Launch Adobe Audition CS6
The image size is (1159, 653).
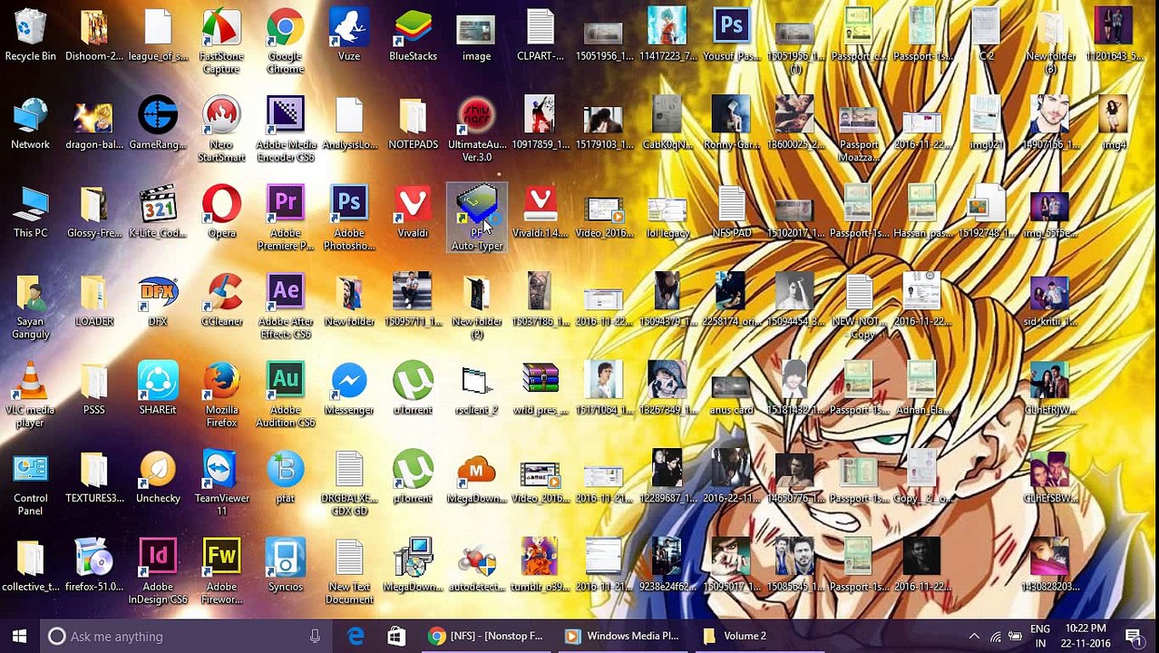click(285, 395)
